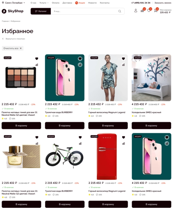Image resolution: width=174 pixels, height=209 pixels.
Task: Expand the Услуги dropdown menu
Action: tap(44, 3)
